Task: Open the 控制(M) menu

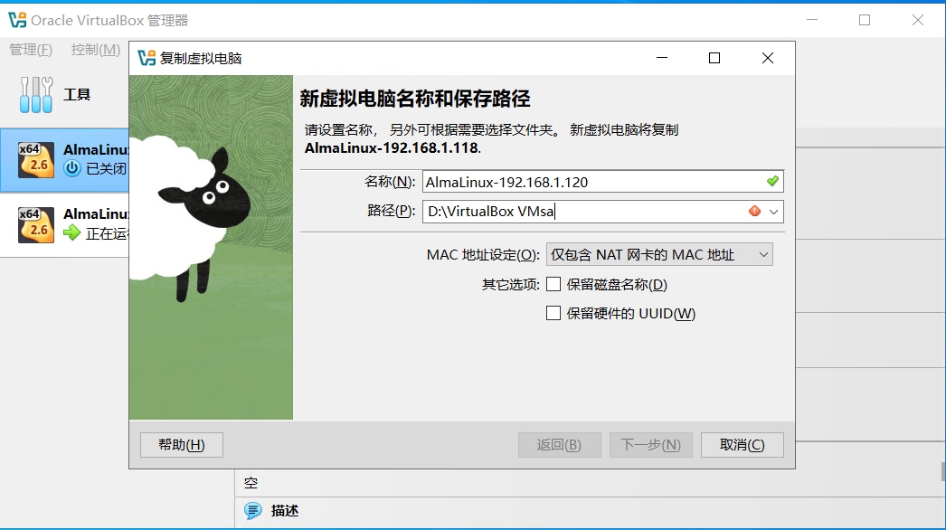Action: pos(95,50)
